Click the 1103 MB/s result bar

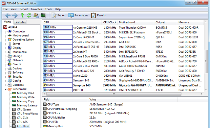coord(58,27)
